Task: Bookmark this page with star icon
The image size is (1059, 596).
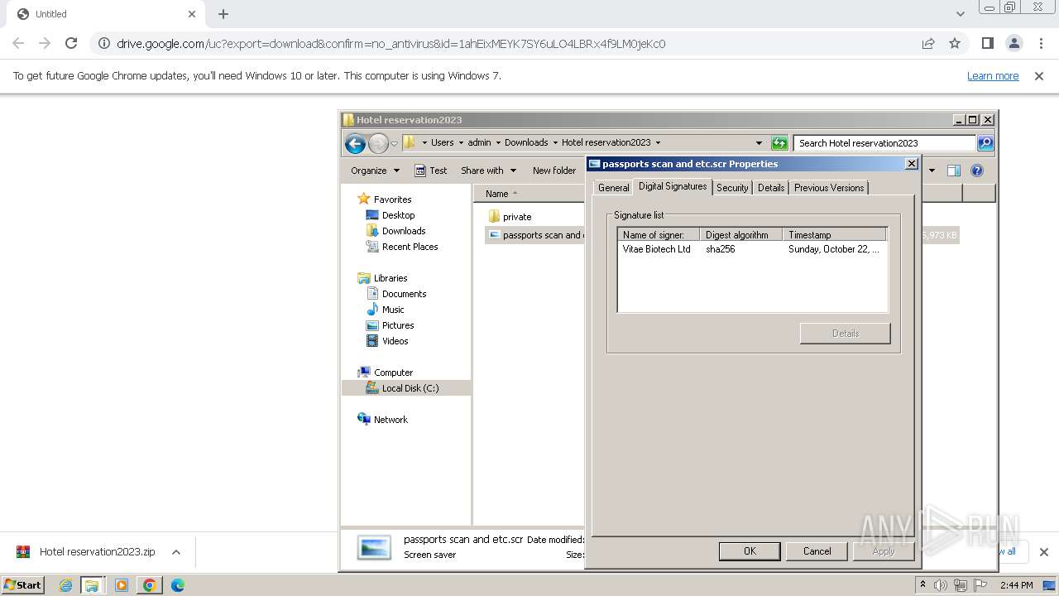Action: [955, 43]
